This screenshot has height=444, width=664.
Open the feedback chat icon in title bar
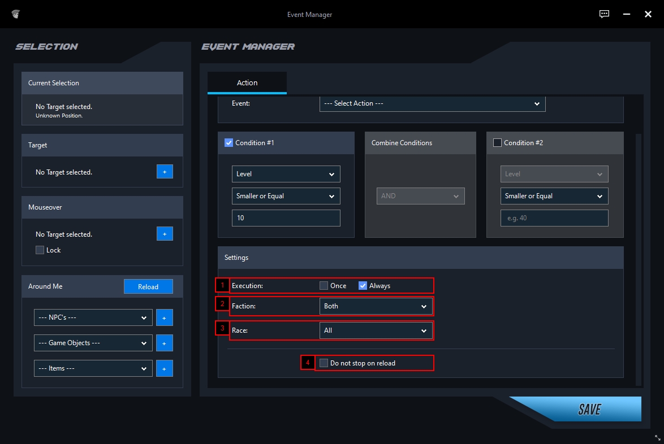[604, 14]
